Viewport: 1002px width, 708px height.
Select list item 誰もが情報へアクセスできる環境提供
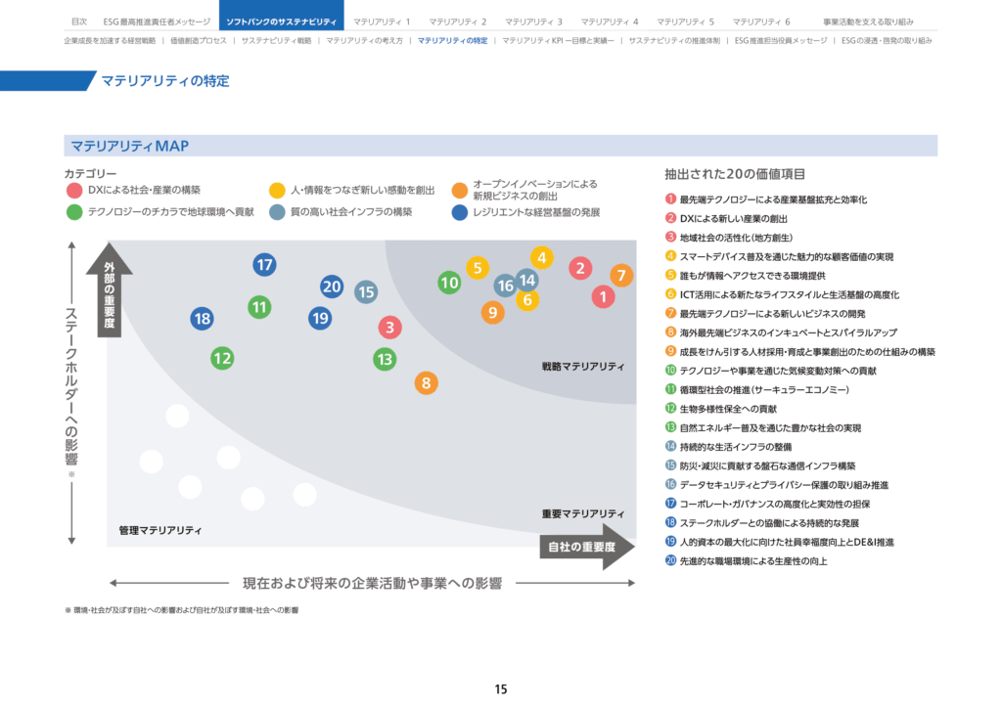746,276
